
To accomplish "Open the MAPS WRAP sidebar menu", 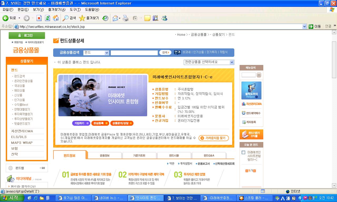I will click(x=22, y=143).
